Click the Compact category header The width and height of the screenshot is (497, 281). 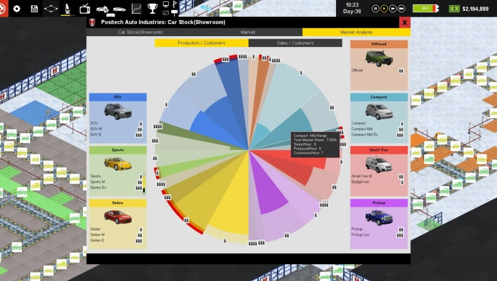click(379, 97)
